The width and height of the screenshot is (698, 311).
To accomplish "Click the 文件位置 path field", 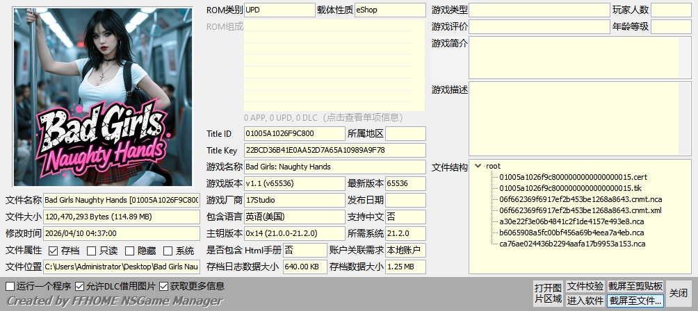I will (122, 267).
